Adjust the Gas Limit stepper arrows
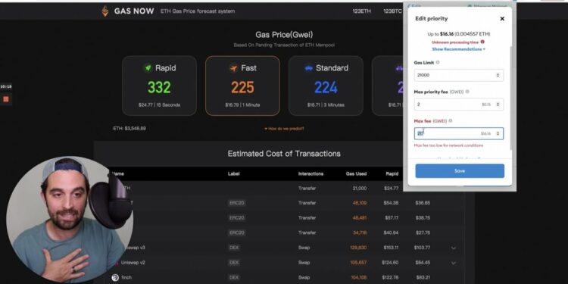 click(498, 75)
